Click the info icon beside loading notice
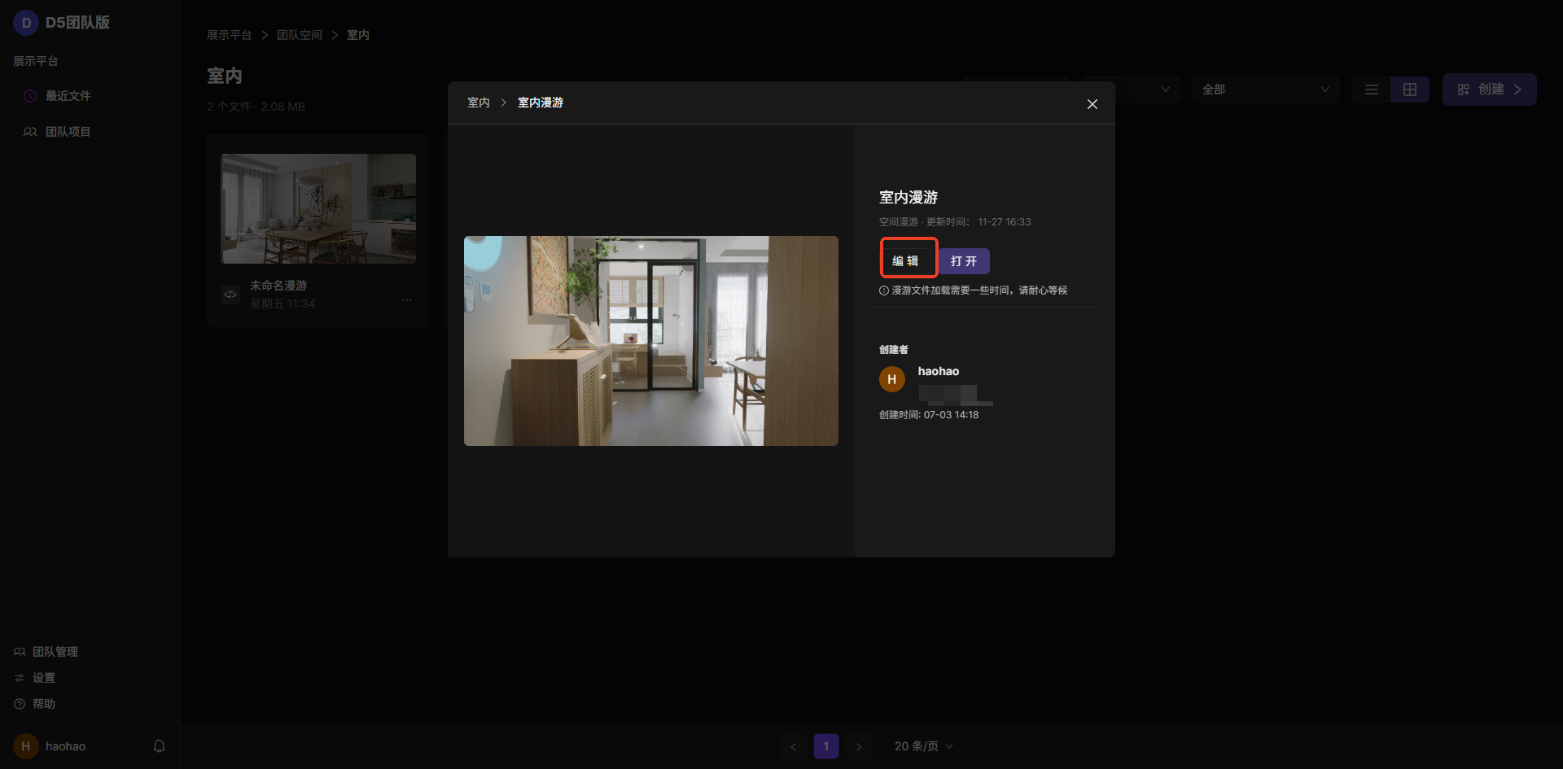The width and height of the screenshot is (1563, 769). 884,291
